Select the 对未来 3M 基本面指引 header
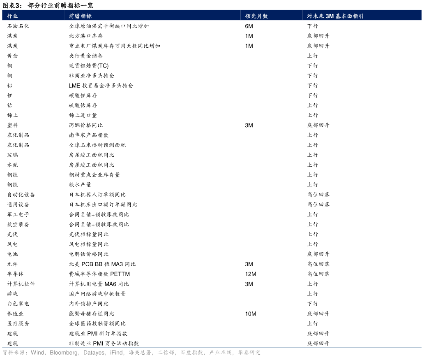The image size is (424, 358). (x=335, y=16)
